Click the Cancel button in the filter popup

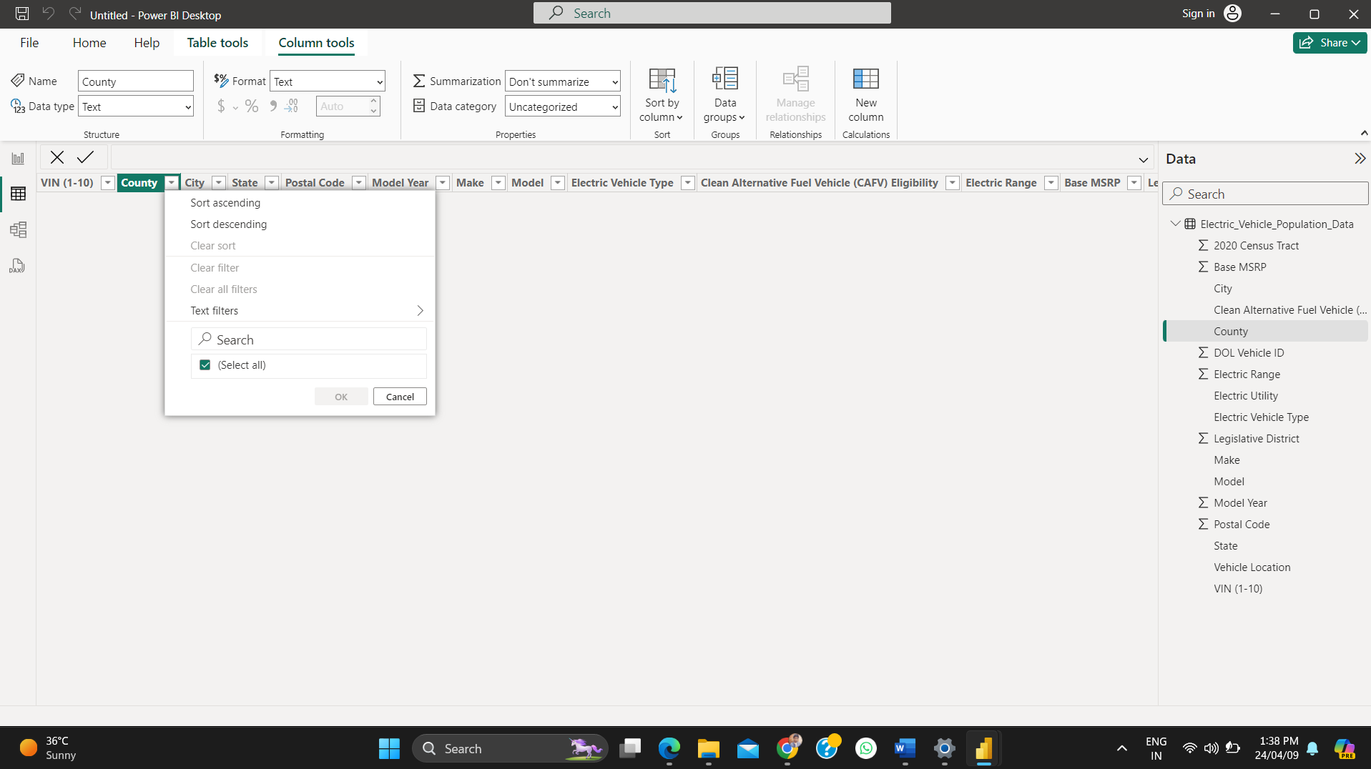pos(400,397)
